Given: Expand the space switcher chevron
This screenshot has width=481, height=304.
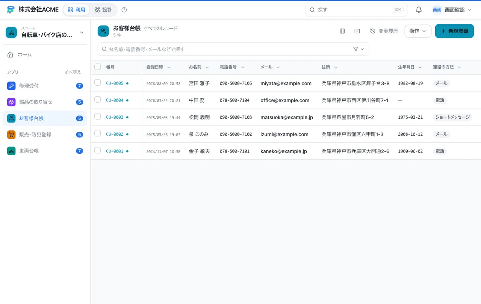Looking at the screenshot, I should click(82, 33).
